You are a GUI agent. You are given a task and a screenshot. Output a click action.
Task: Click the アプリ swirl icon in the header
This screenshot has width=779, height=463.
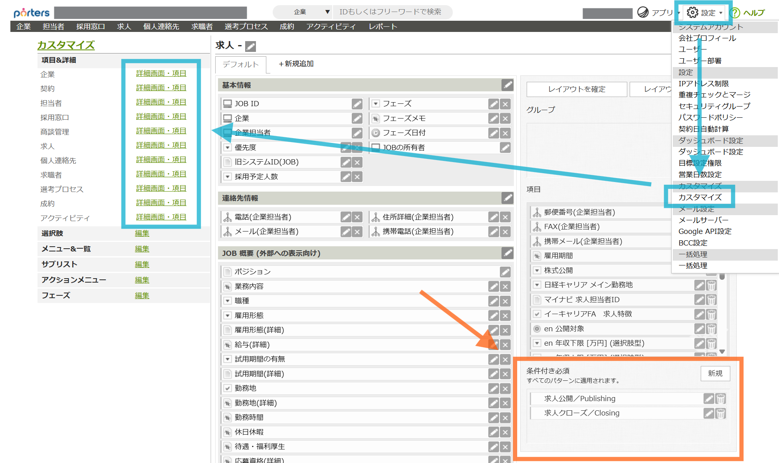click(642, 12)
